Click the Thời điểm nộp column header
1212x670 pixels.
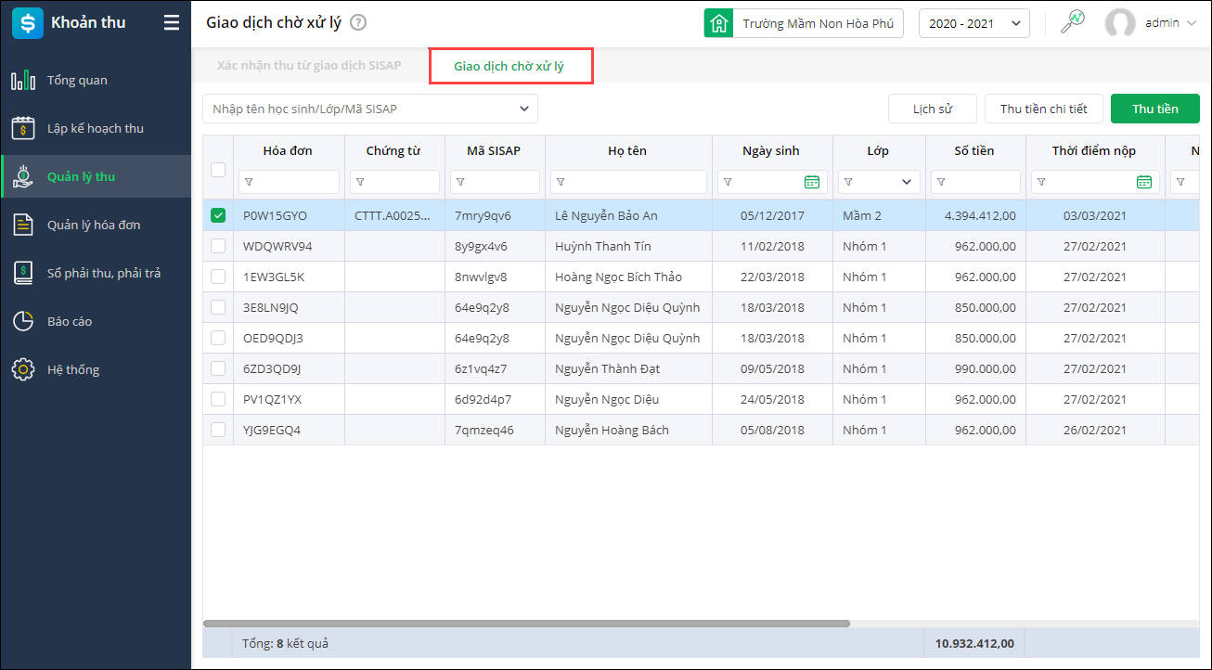(x=1094, y=150)
